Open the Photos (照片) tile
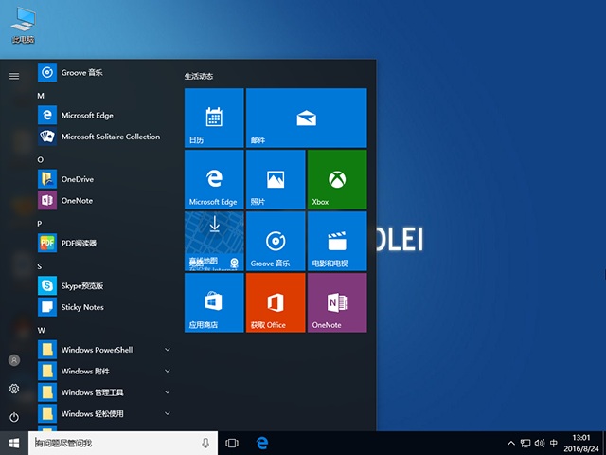The width and height of the screenshot is (606, 455). coord(276,179)
